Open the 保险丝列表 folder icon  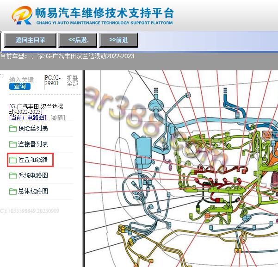(13, 129)
